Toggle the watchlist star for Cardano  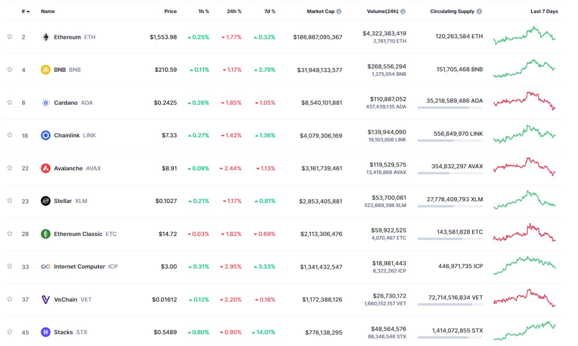pyautogui.click(x=9, y=102)
